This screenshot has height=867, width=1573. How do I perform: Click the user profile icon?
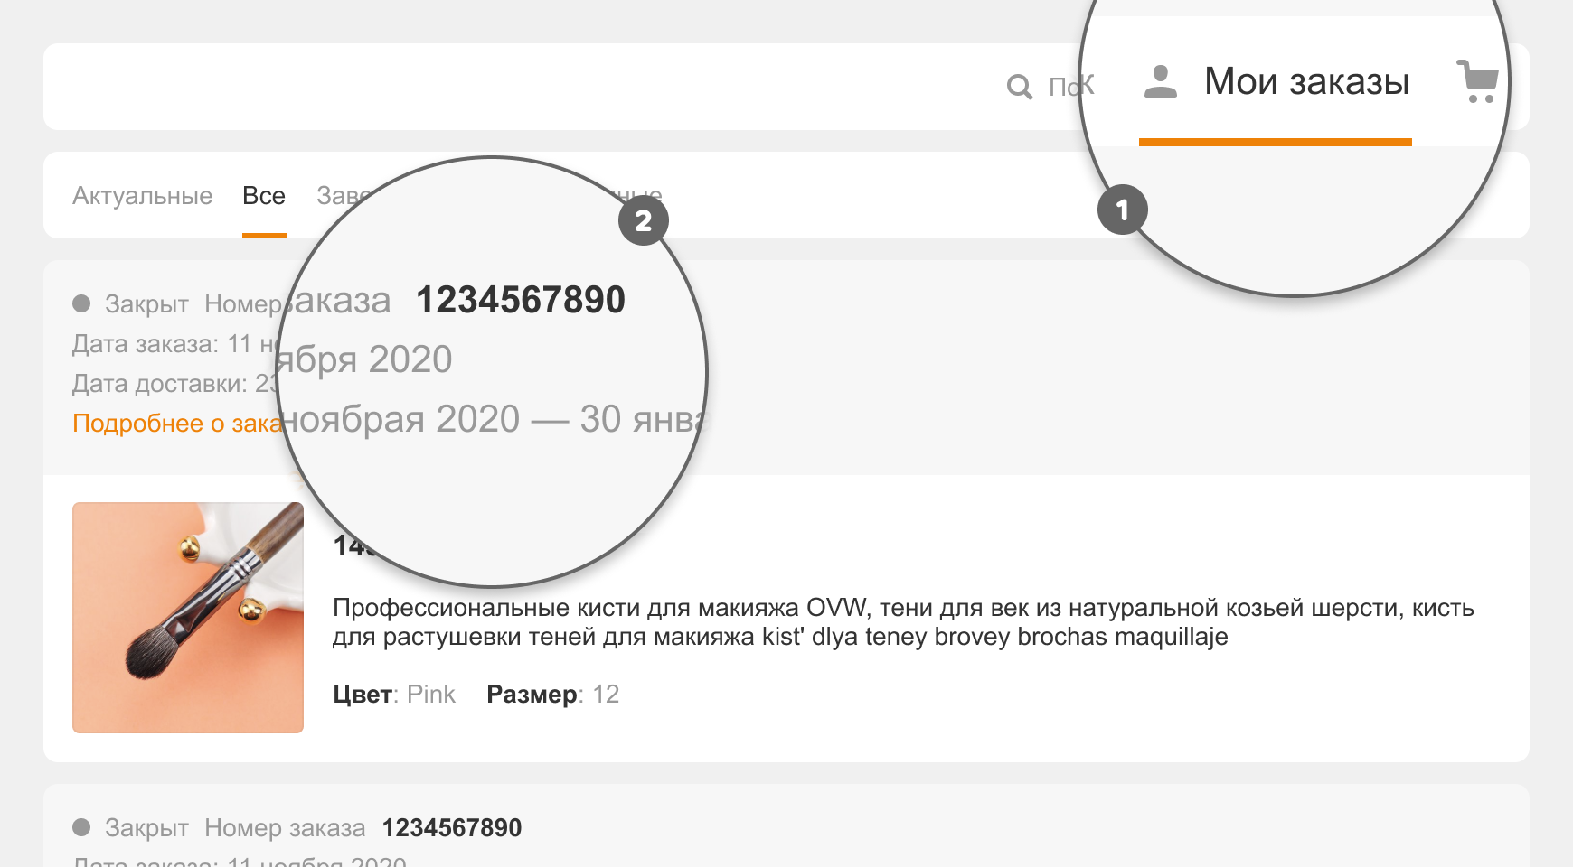click(1160, 81)
